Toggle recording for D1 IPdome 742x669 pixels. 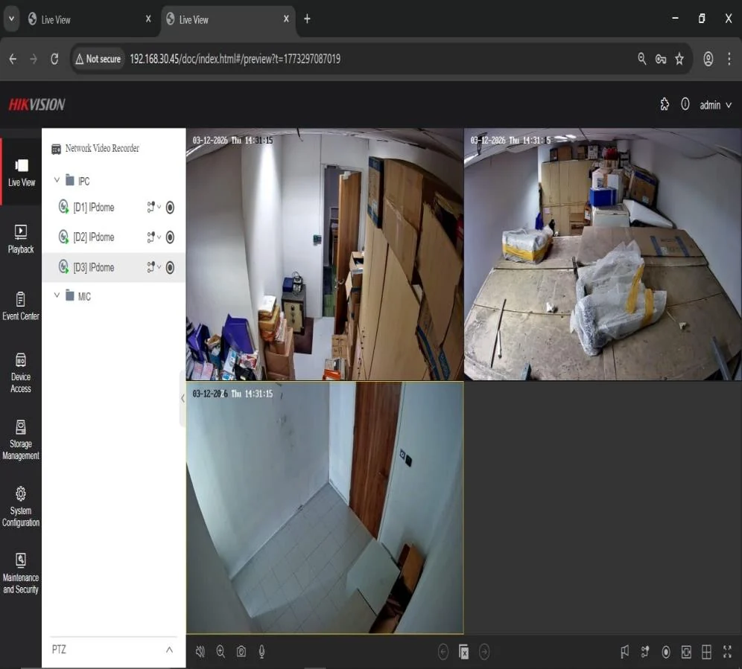coord(170,207)
